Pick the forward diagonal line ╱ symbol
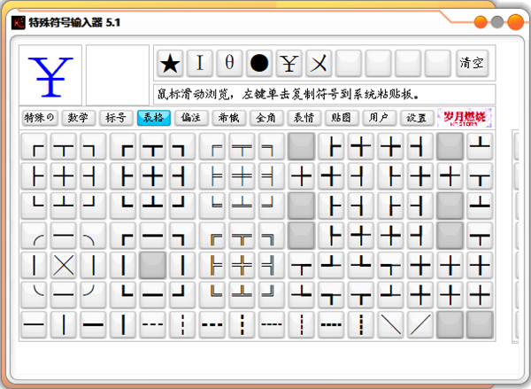 coord(420,324)
